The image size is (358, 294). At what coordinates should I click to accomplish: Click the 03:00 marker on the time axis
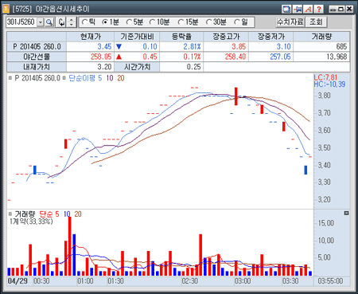[x=243, y=280]
